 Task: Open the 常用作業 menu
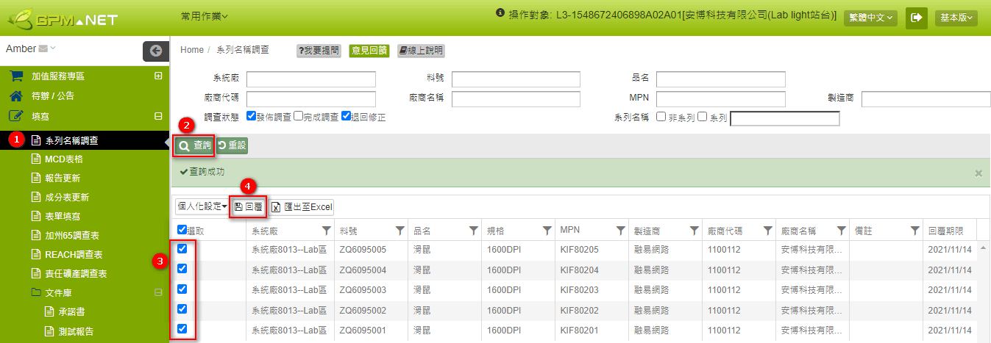click(204, 15)
